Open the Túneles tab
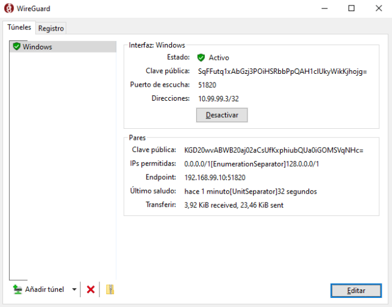This screenshot has width=392, height=307. (x=19, y=27)
